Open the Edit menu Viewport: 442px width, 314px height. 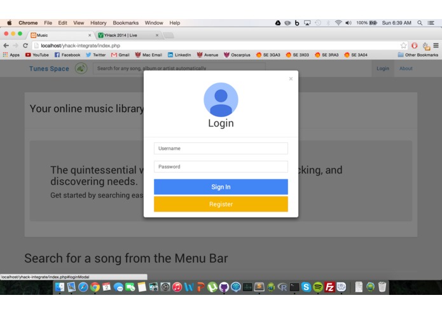point(62,23)
